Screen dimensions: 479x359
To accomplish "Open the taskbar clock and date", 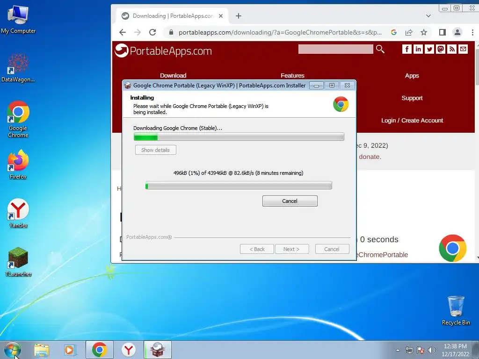I will [x=455, y=350].
